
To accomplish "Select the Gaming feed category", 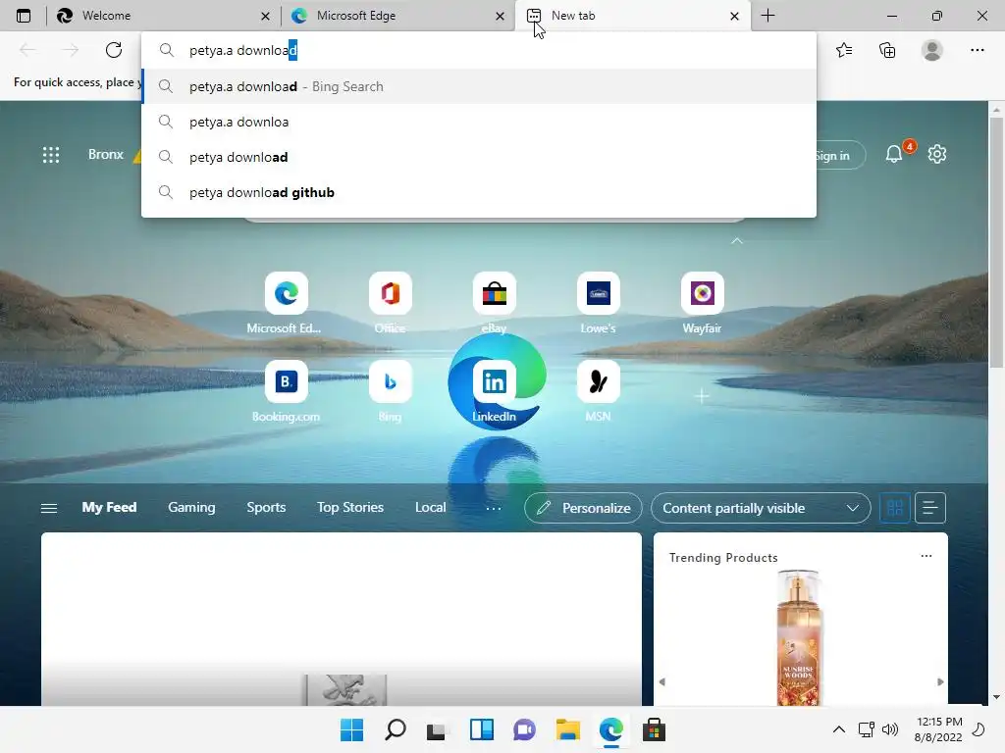I will click(191, 507).
